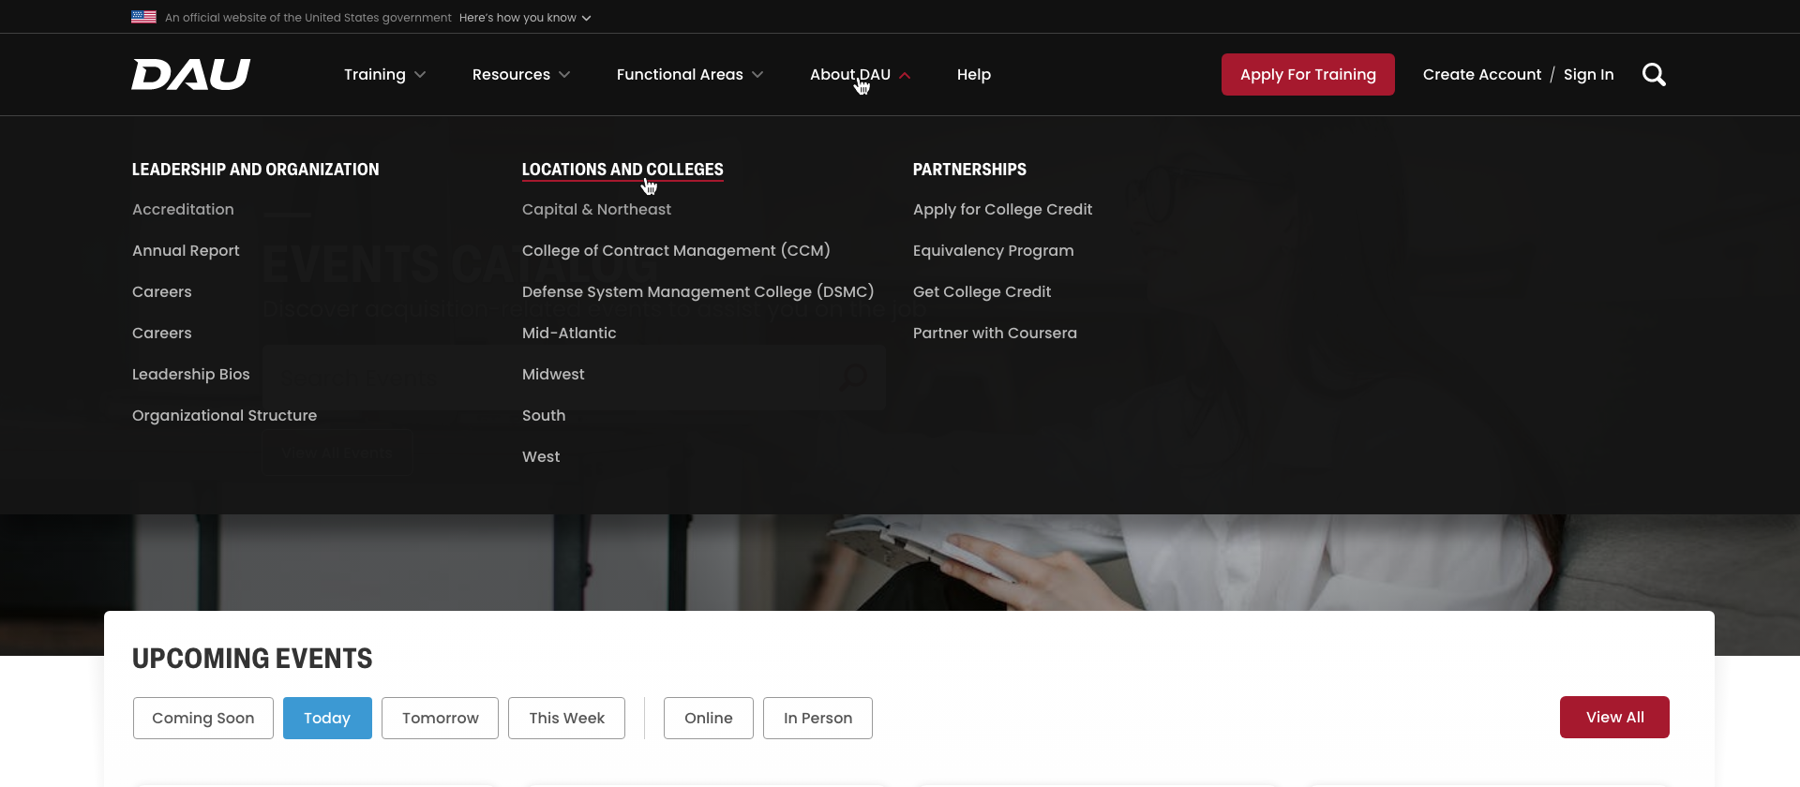Show only Online events

[708, 718]
